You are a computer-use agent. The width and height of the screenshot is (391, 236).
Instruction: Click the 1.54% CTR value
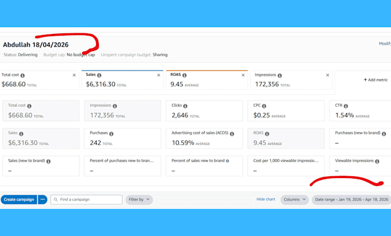click(344, 115)
